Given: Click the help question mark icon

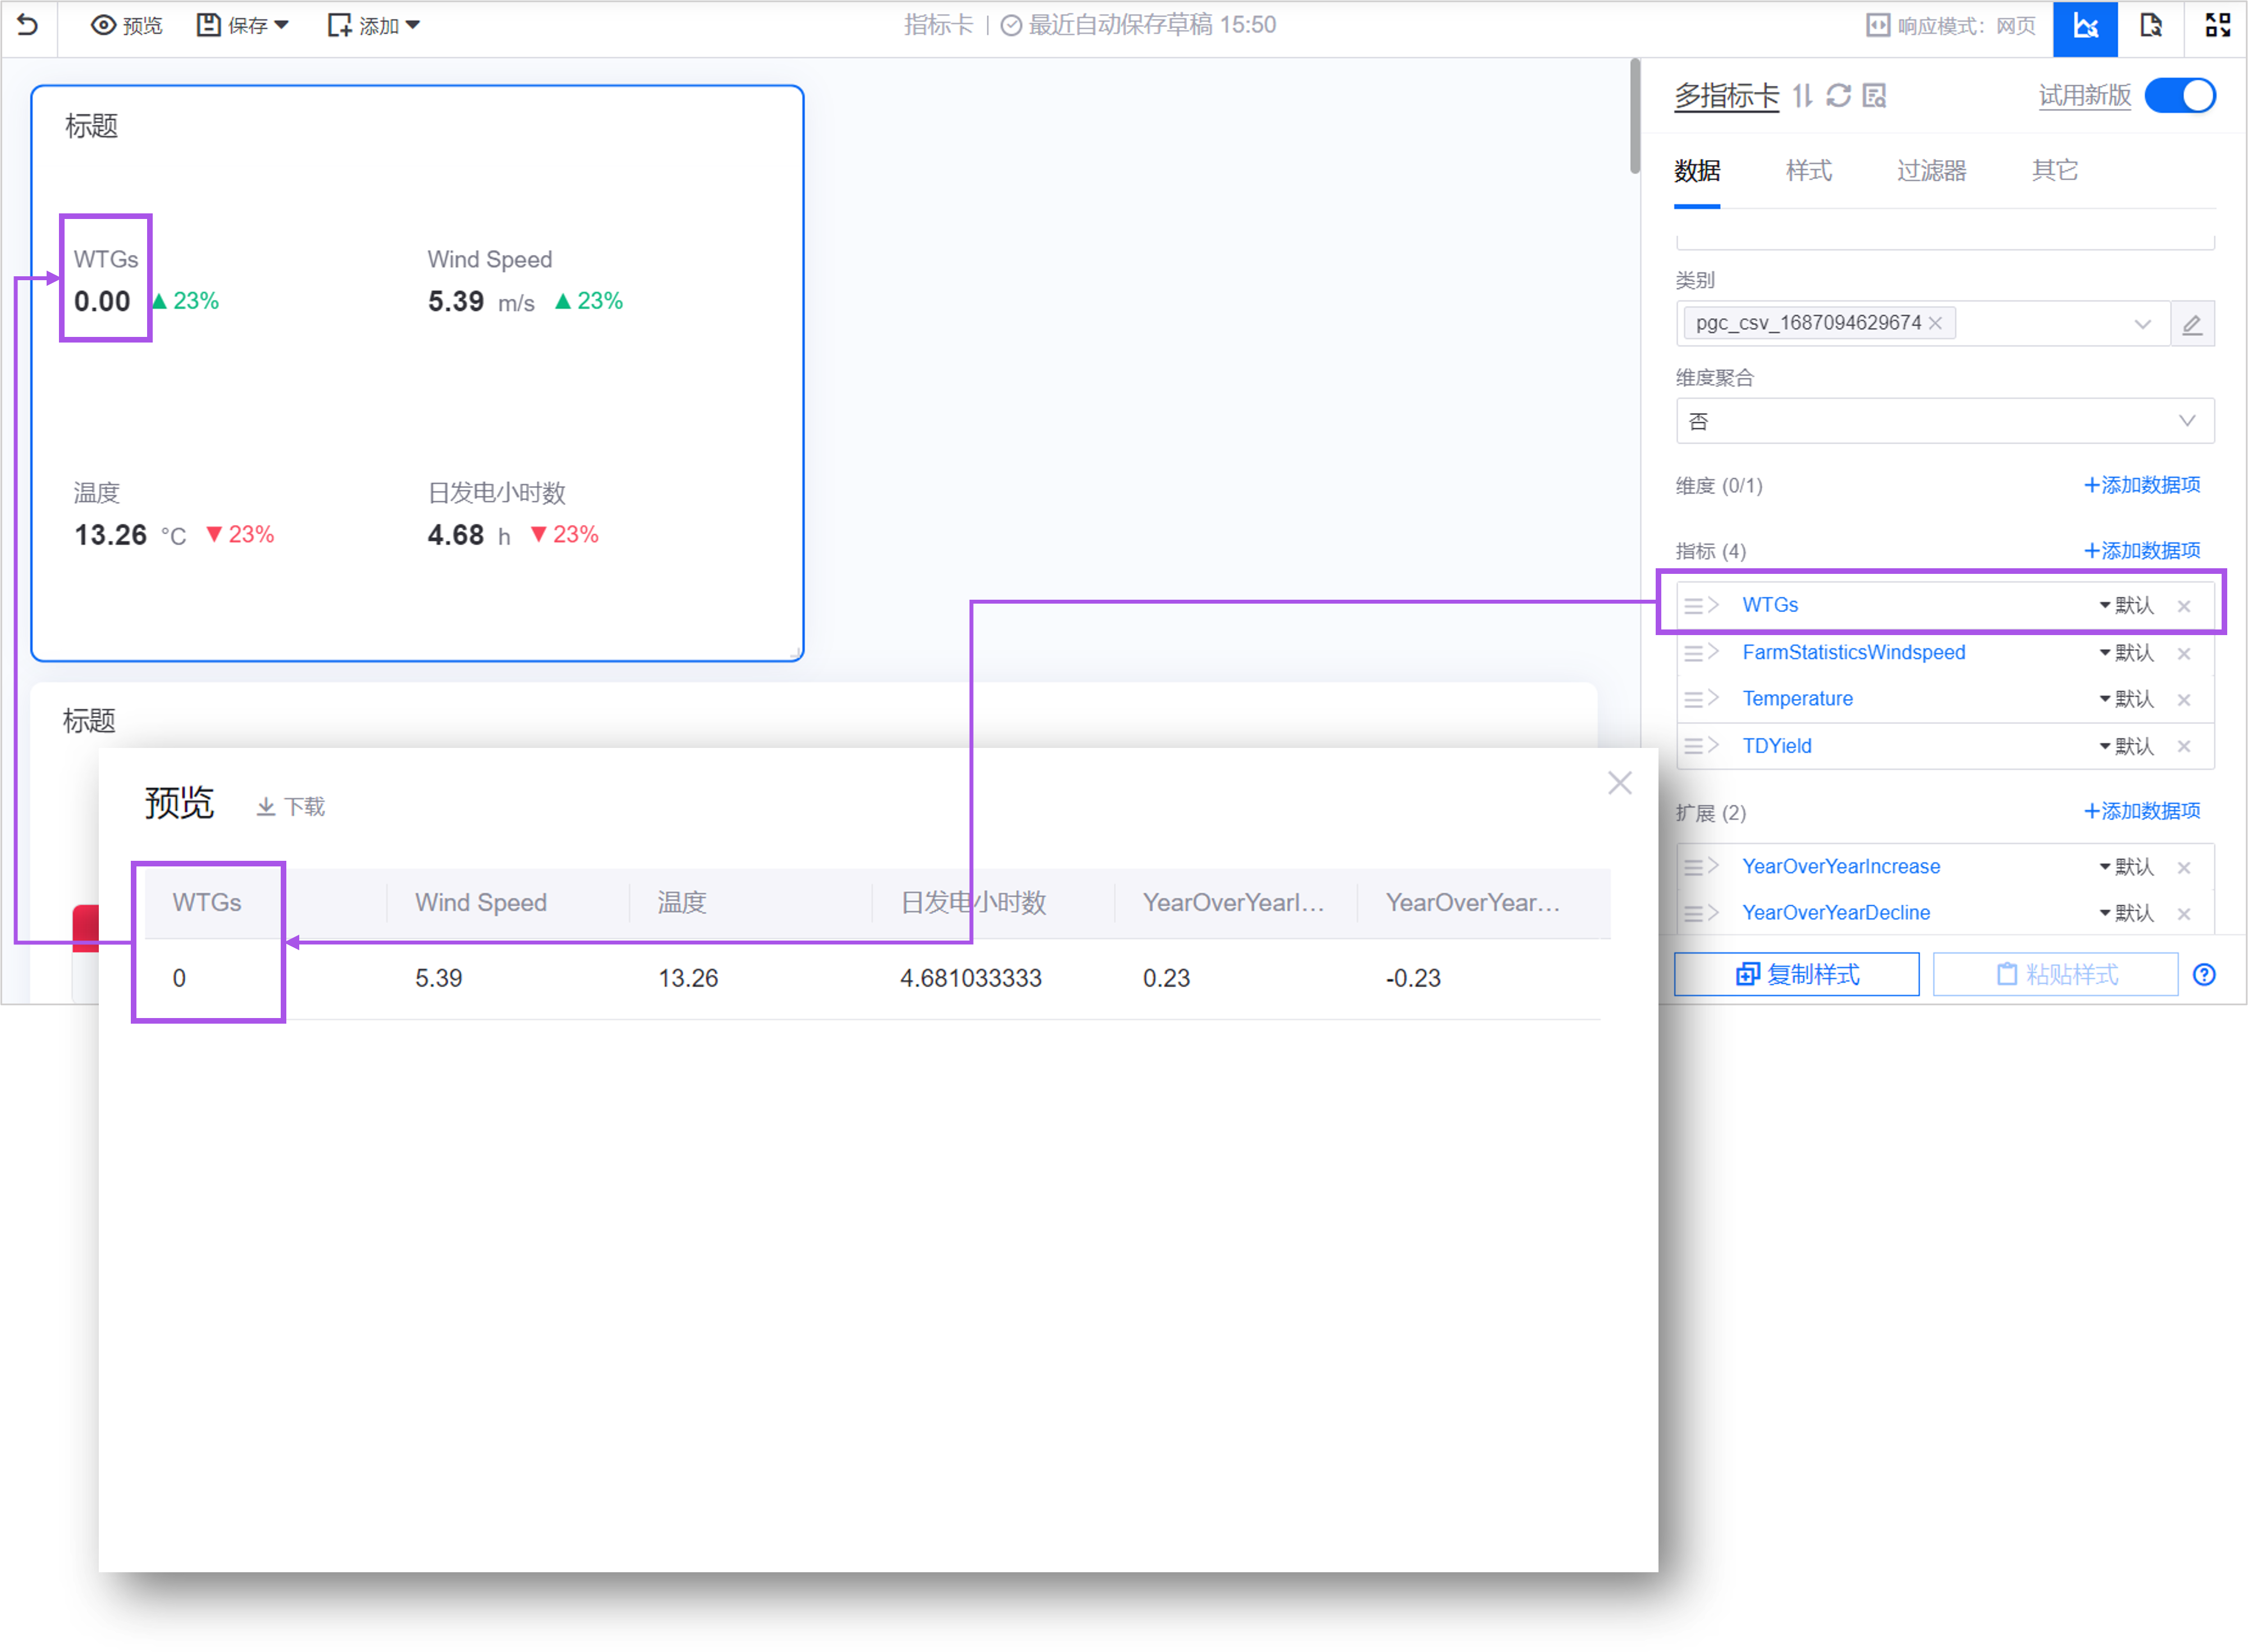Looking at the screenshot, I should [x=2204, y=975].
